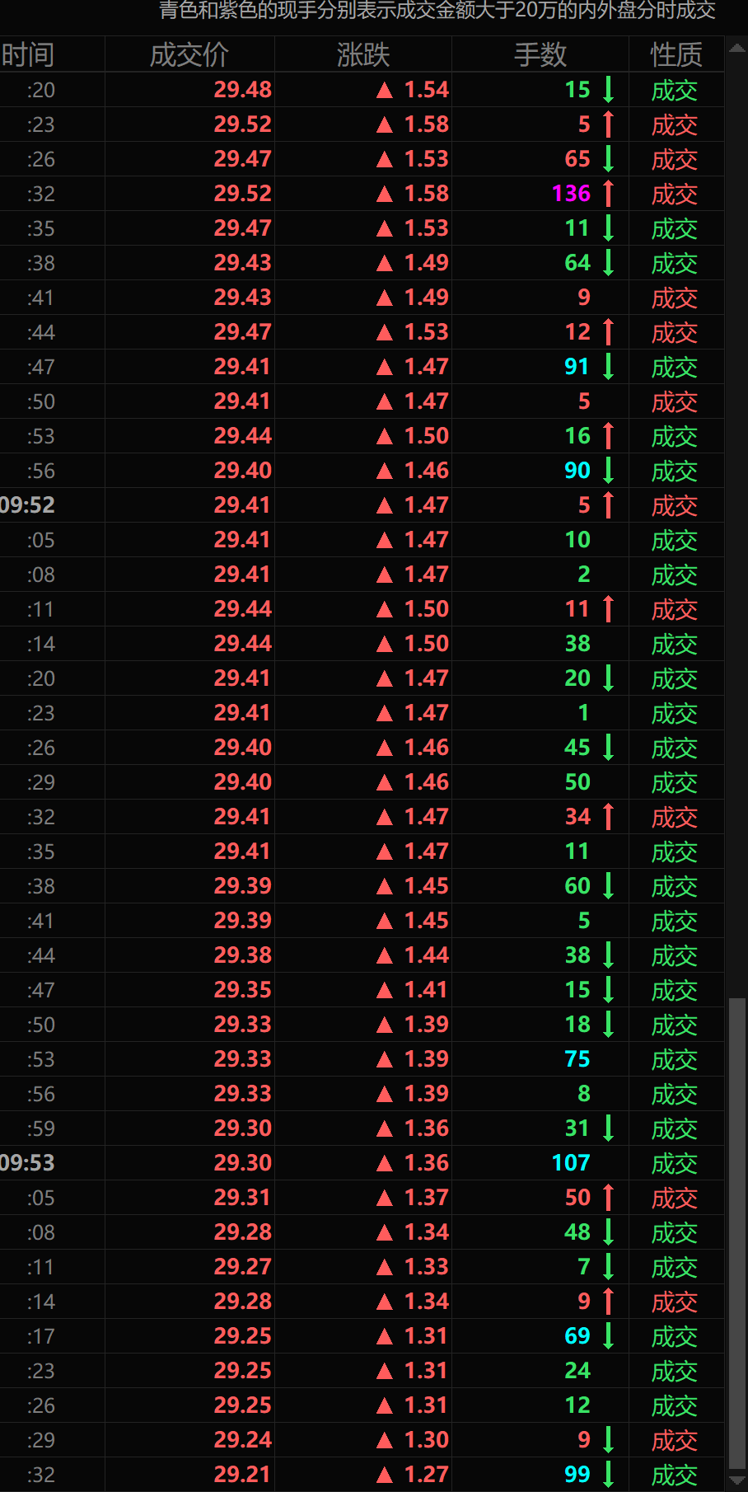Screen dimensions: 748x1492
Task: Click 成交 in the 29.21 row
Action: click(x=675, y=1476)
